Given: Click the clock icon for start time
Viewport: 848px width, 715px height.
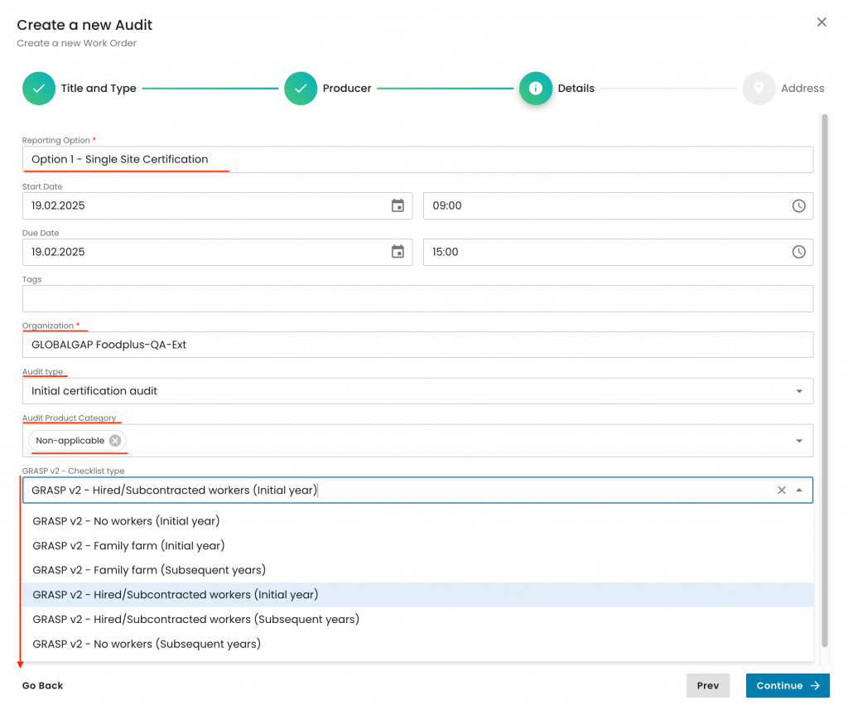Looking at the screenshot, I should pyautogui.click(x=798, y=205).
